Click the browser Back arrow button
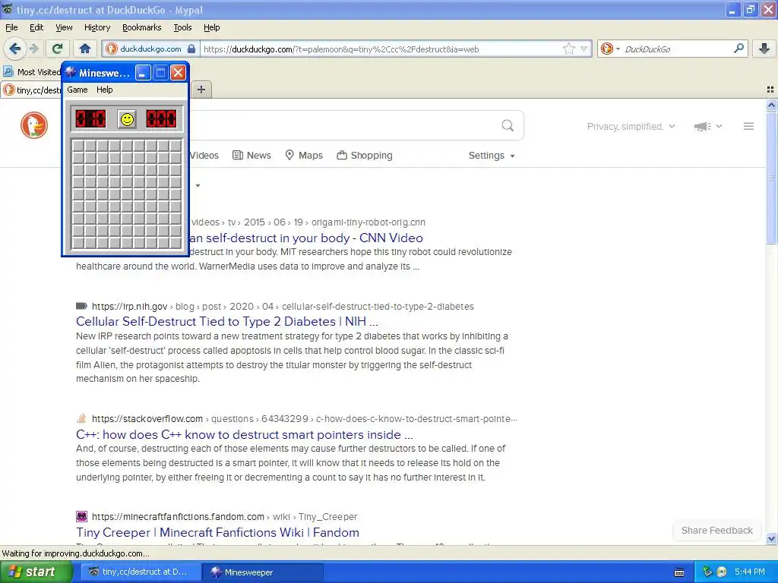778x583 pixels. [15, 49]
